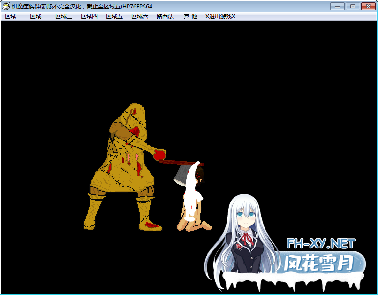
Task: Open the 区域三 menu
Action: [63, 16]
